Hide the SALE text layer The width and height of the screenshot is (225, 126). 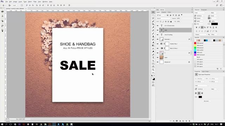tap(157, 30)
